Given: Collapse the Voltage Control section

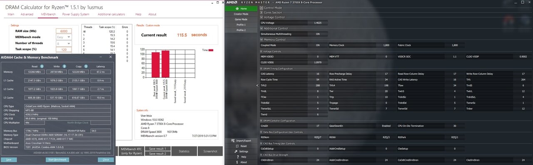Looking at the screenshot, I should (x=262, y=17).
